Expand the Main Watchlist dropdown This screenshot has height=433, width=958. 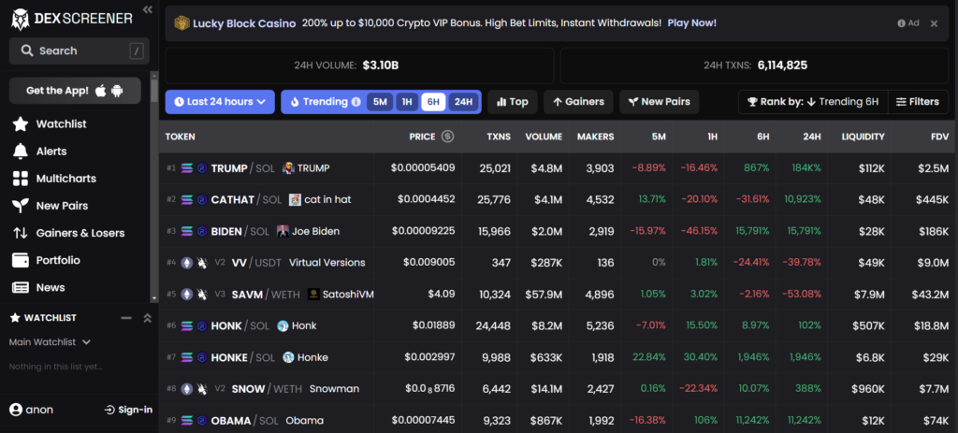pos(50,342)
